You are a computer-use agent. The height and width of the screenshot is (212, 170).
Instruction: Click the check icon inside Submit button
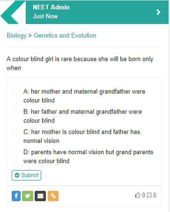point(17,175)
